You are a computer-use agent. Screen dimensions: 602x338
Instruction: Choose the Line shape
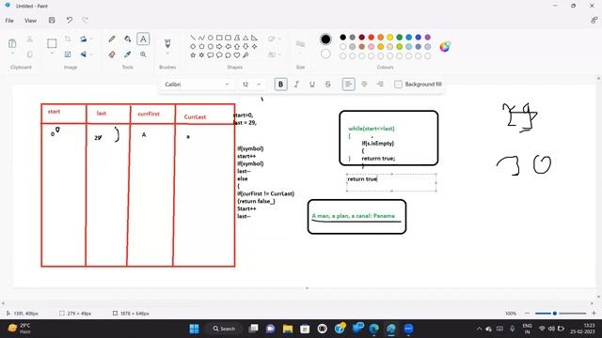point(193,38)
